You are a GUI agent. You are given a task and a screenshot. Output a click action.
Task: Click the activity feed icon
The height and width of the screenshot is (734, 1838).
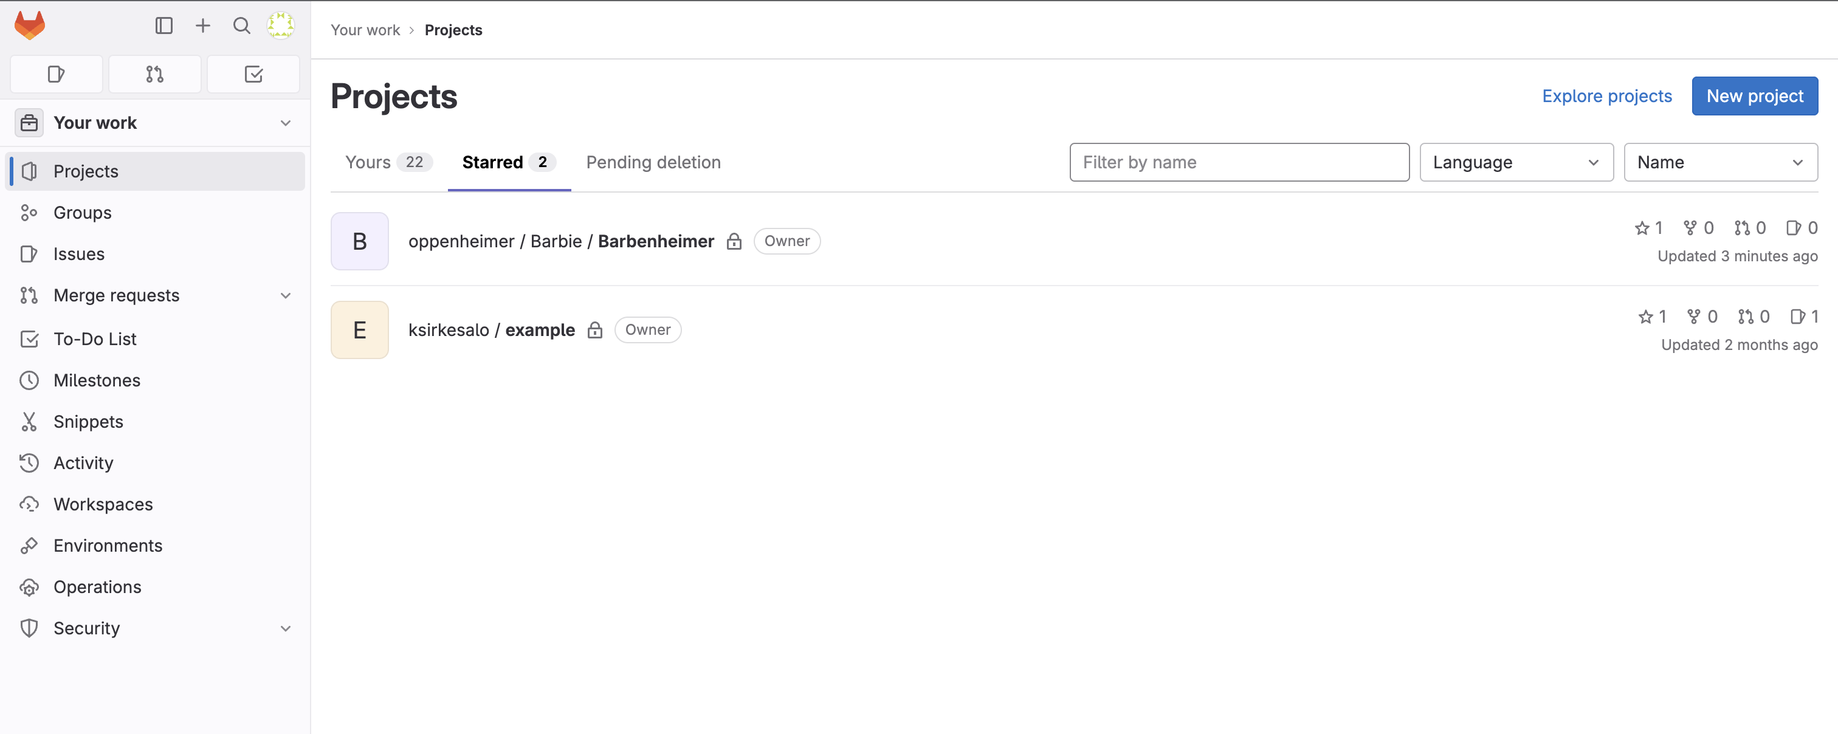click(30, 462)
